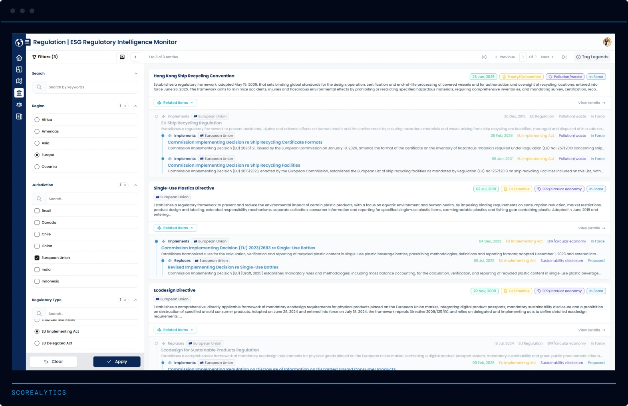The height and width of the screenshot is (406, 628).
Task: Select the EU Delegated Act radio option
Action: pyautogui.click(x=37, y=343)
